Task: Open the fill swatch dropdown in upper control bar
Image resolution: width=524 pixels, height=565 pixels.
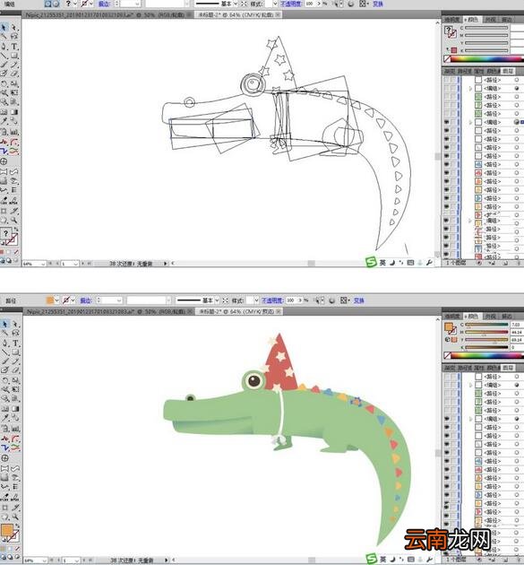Action: tap(75, 4)
